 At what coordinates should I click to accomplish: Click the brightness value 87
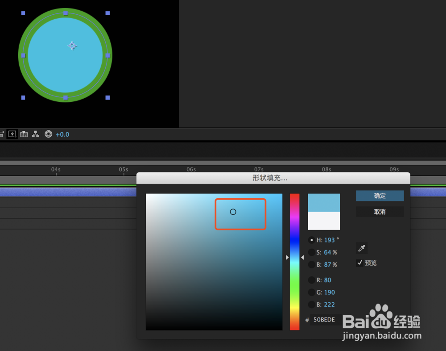coord(327,265)
